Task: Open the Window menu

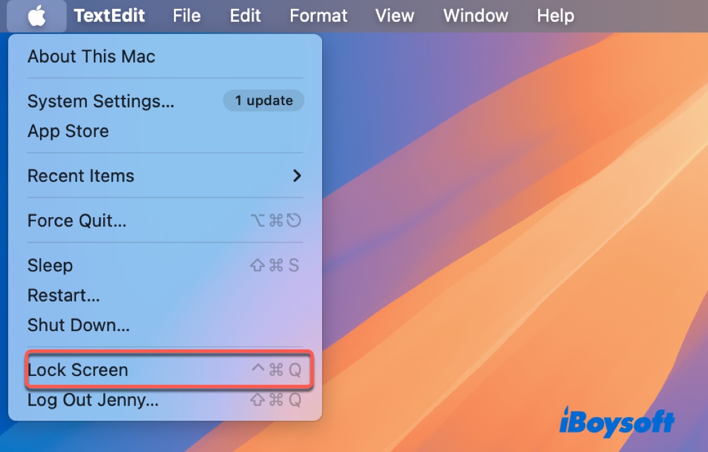Action: point(476,16)
